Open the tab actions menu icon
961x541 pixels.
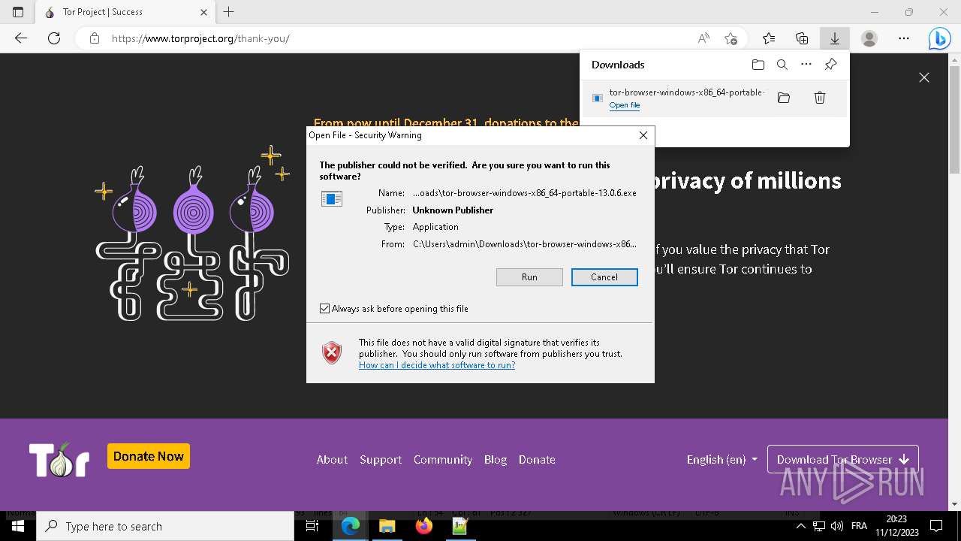pyautogui.click(x=18, y=12)
